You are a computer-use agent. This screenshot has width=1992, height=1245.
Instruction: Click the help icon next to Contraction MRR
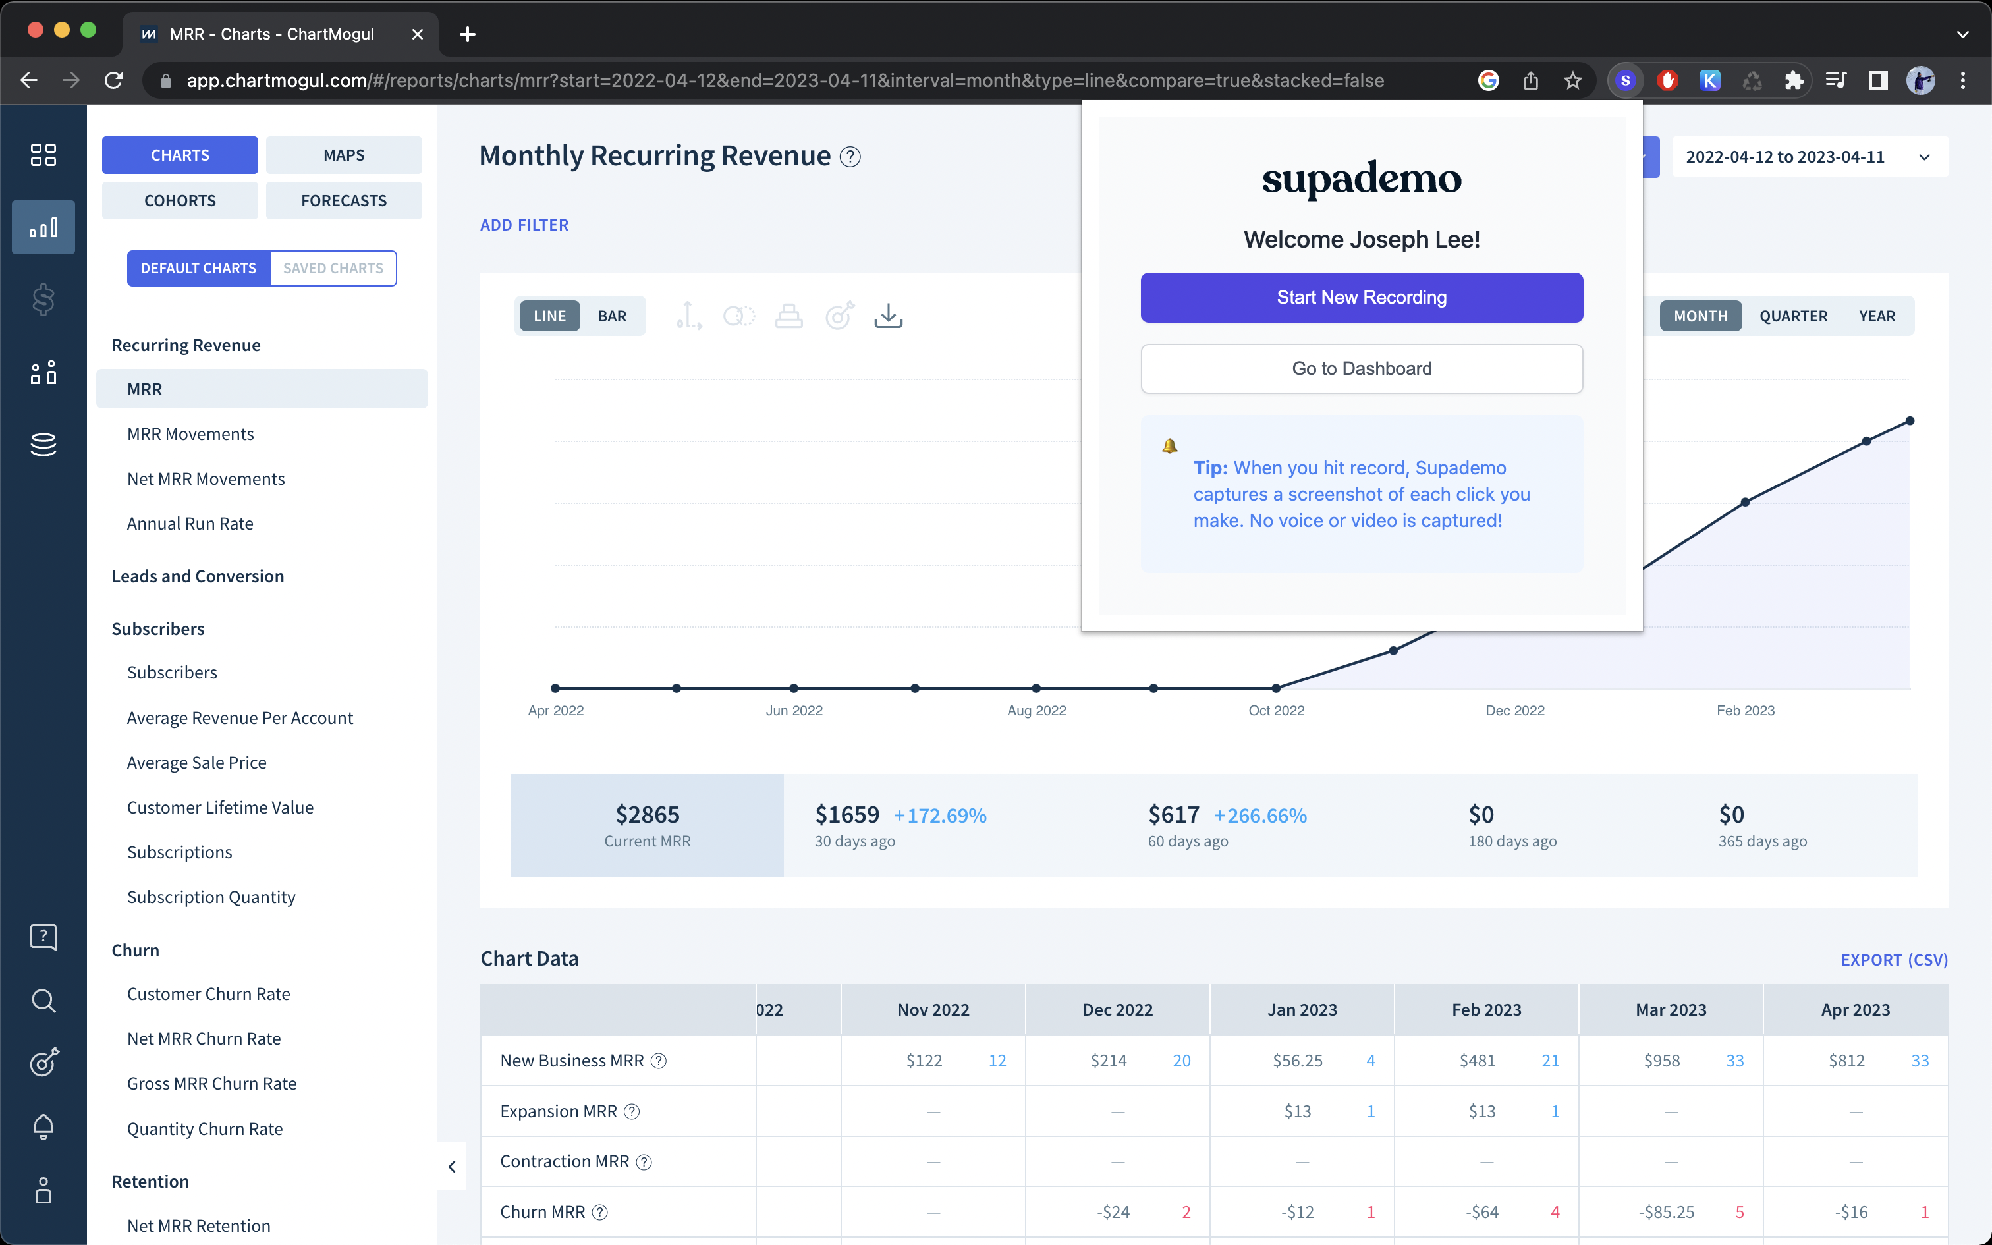(x=644, y=1162)
